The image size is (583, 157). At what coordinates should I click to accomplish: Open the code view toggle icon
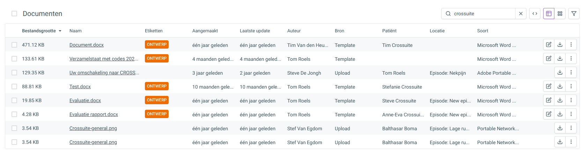(x=535, y=14)
